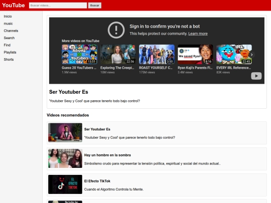This screenshot has width=271, height=203.
Task: Open Inicio in the sidebar
Action: click(8, 17)
